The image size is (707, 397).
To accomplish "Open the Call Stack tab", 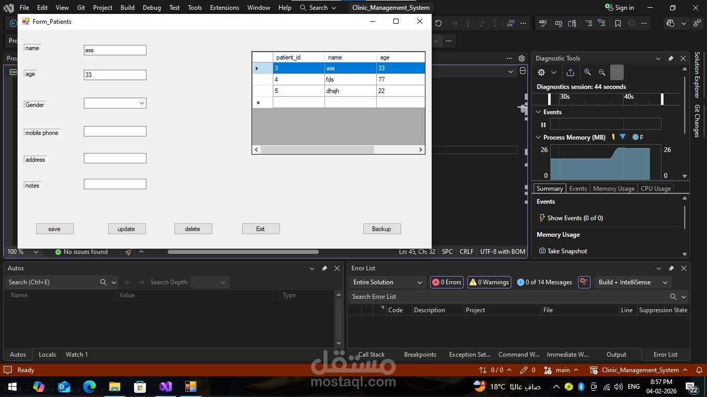I will click(371, 355).
